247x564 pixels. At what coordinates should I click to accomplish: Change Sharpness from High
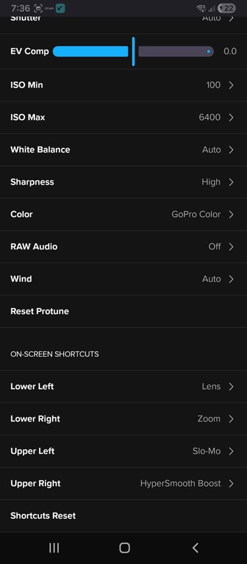(x=124, y=182)
